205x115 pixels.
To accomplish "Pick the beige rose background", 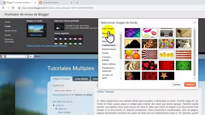I will pos(132,65).
